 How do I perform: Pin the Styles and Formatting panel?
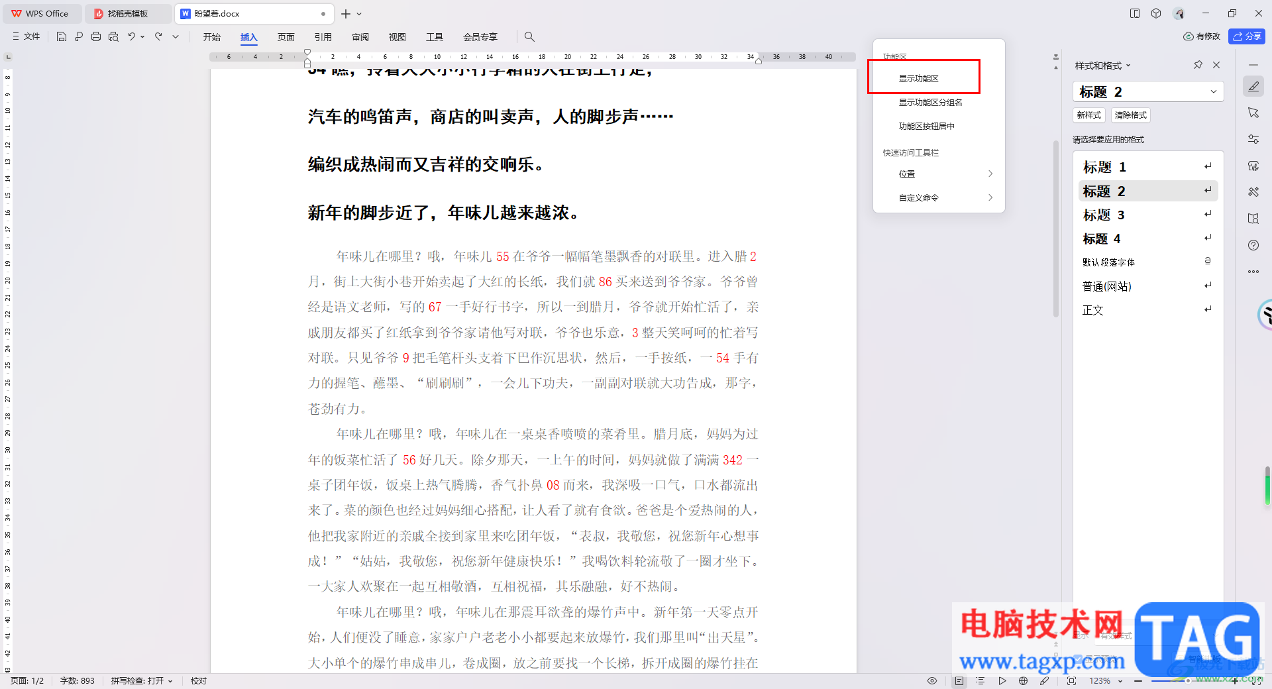[1198, 65]
